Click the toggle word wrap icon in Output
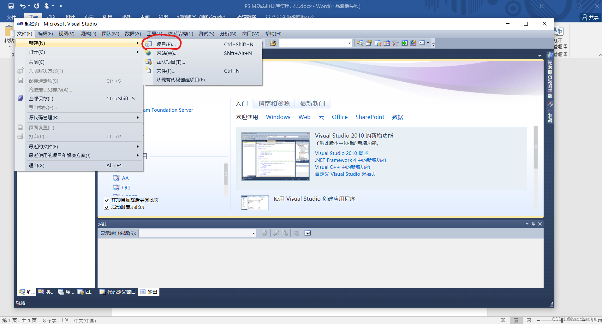602x324 pixels. pos(307,233)
